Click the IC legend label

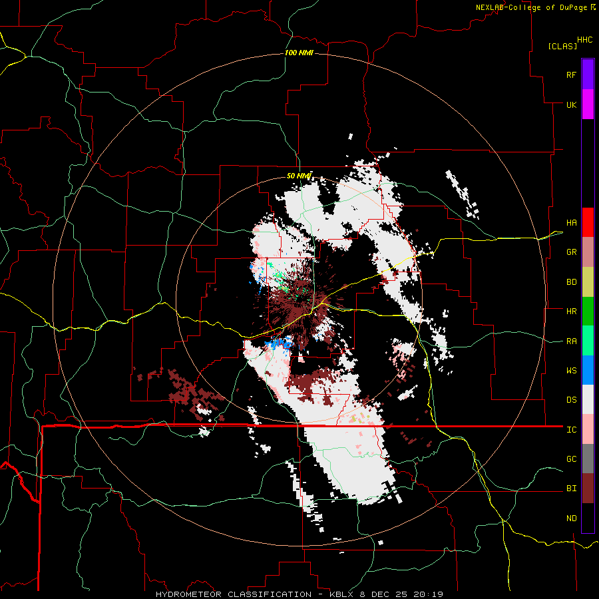click(571, 430)
